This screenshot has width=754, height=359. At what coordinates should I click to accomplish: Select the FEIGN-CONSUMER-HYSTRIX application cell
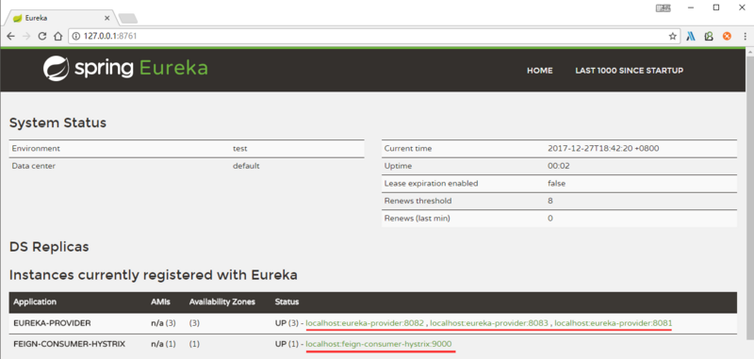69,344
